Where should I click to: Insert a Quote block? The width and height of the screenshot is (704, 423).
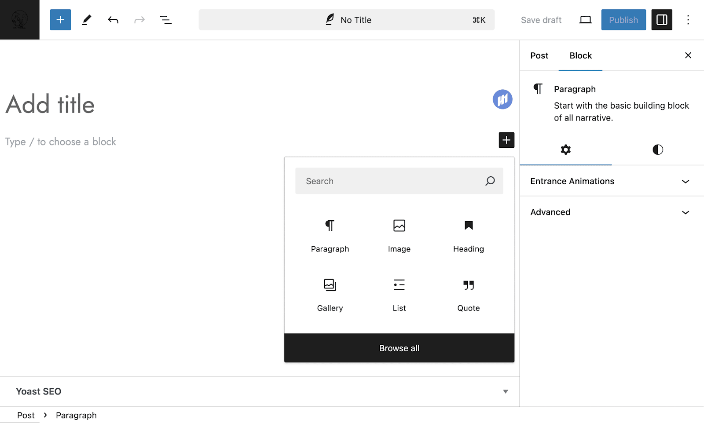pyautogui.click(x=468, y=295)
